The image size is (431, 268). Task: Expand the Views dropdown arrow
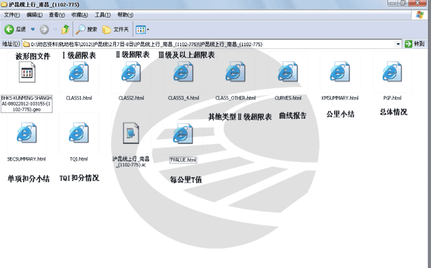click(x=148, y=29)
